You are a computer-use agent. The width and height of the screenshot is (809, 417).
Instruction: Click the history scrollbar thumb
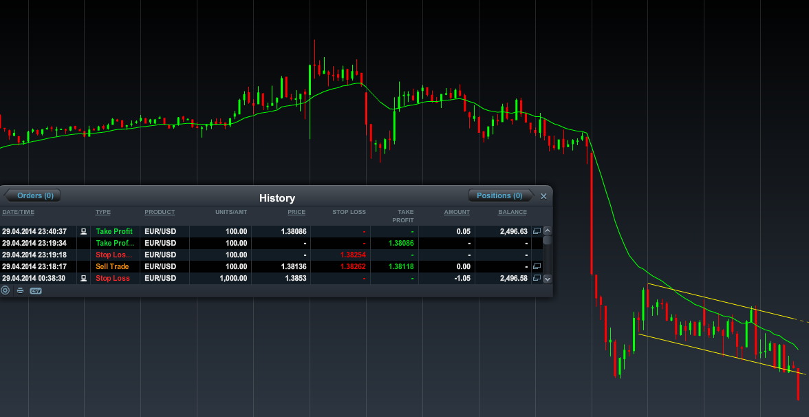coord(548,240)
